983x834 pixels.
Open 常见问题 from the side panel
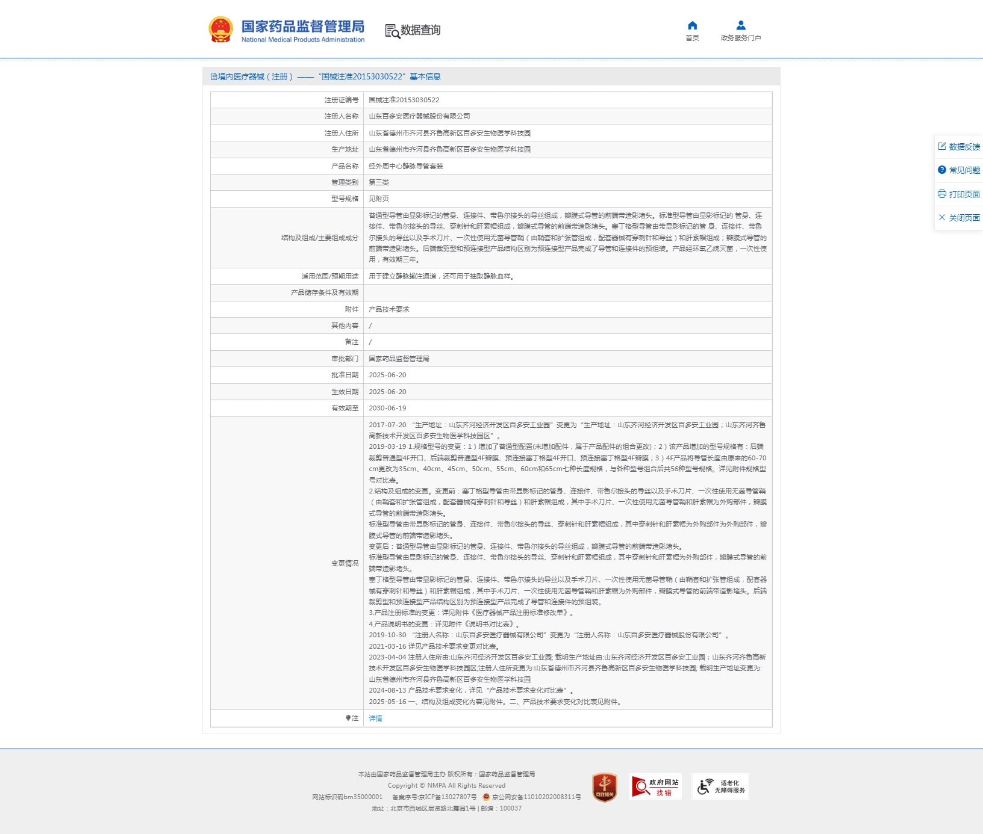(x=964, y=170)
